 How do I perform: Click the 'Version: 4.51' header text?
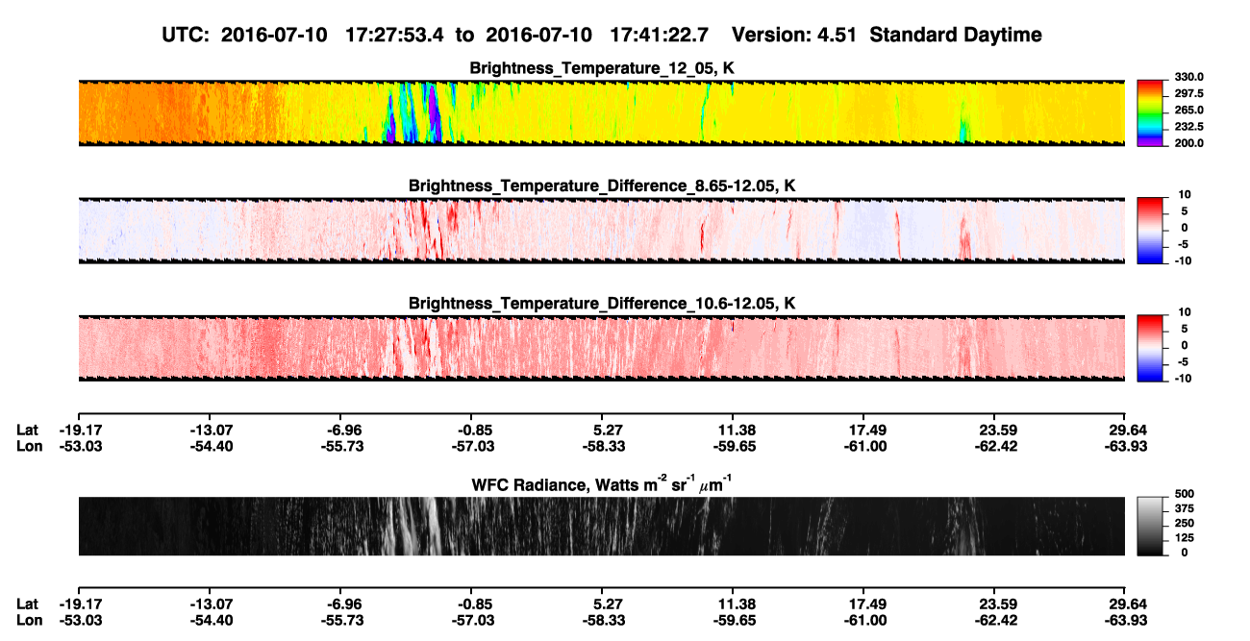pyautogui.click(x=794, y=36)
